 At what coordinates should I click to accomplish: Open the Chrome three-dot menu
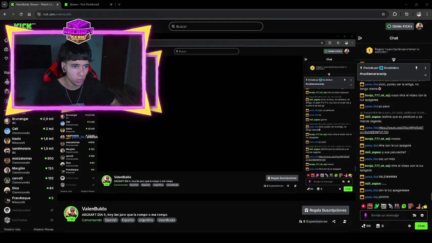click(x=427, y=14)
